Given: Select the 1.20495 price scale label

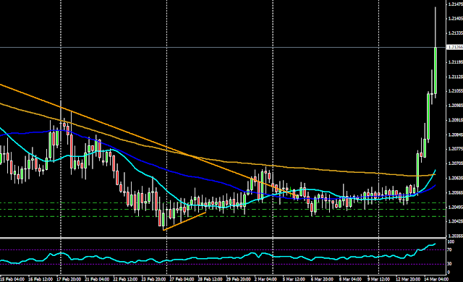Looking at the screenshot, I should [455, 207].
